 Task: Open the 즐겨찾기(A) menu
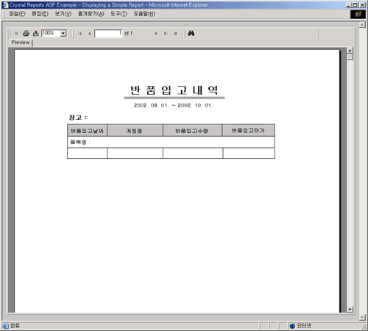[91, 14]
